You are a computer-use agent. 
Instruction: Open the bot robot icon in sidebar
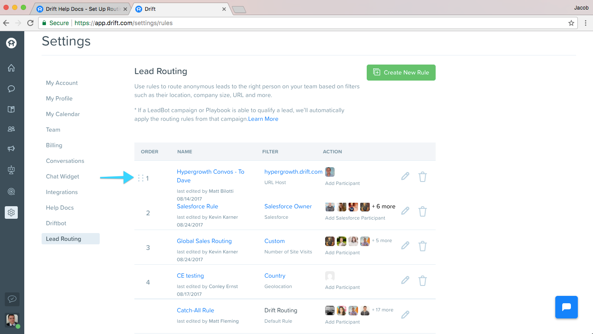11,170
